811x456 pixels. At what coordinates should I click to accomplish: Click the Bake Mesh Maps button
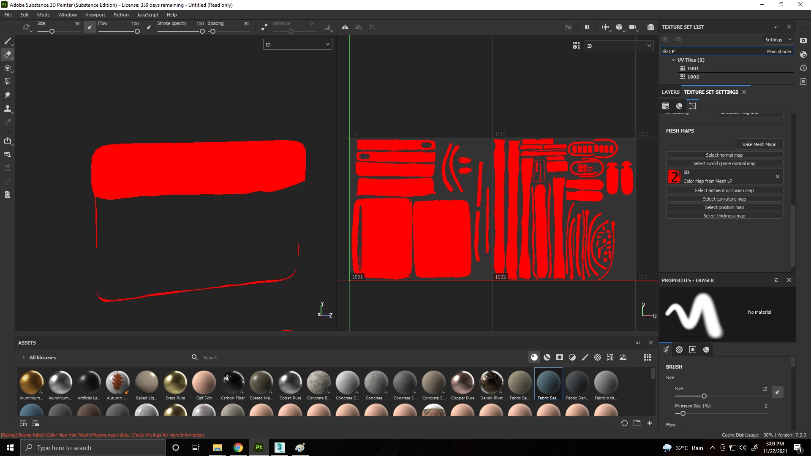tap(759, 144)
